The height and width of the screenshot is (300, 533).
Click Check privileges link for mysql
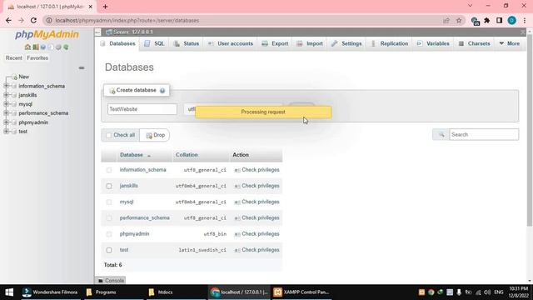pos(261,202)
